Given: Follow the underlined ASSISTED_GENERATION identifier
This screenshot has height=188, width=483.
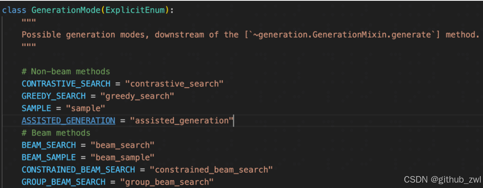Looking at the screenshot, I should [x=68, y=120].
